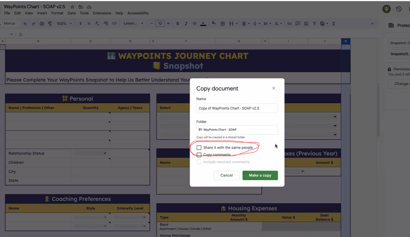Open the Lexend font dropdown

[134, 24]
